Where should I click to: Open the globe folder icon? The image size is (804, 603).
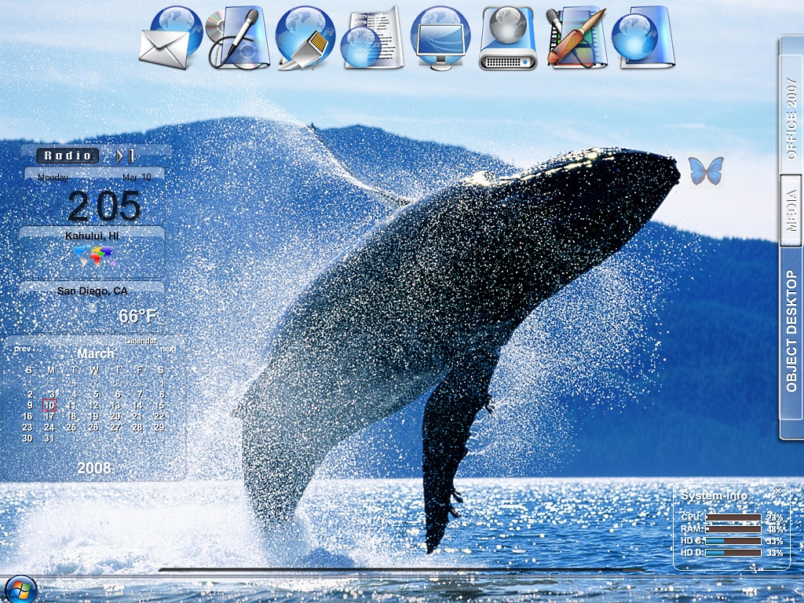[x=644, y=38]
